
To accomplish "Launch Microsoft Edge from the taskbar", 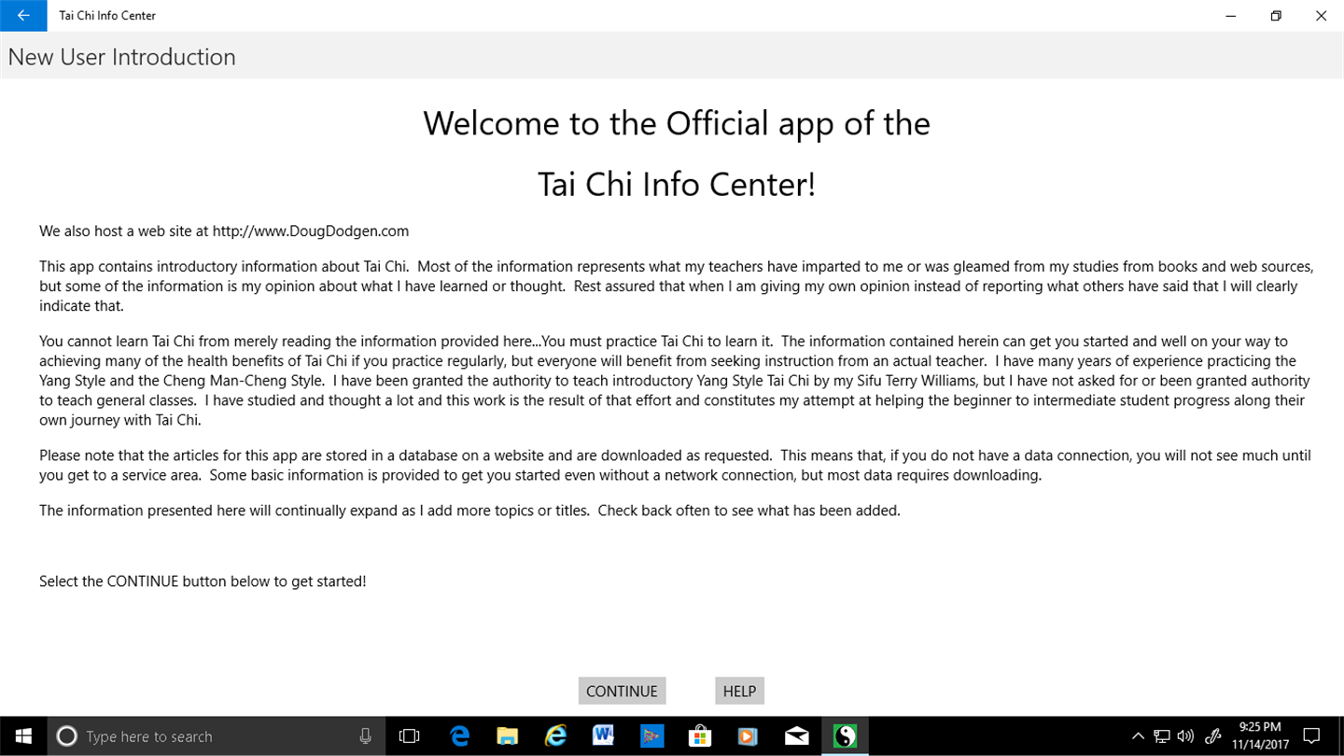I will pyautogui.click(x=458, y=736).
